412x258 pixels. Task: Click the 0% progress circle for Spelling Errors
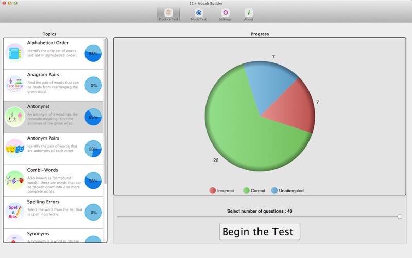tap(93, 213)
